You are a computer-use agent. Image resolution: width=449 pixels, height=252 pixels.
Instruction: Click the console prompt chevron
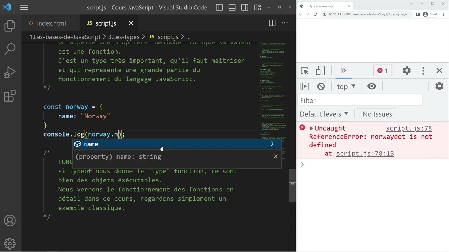pyautogui.click(x=302, y=164)
